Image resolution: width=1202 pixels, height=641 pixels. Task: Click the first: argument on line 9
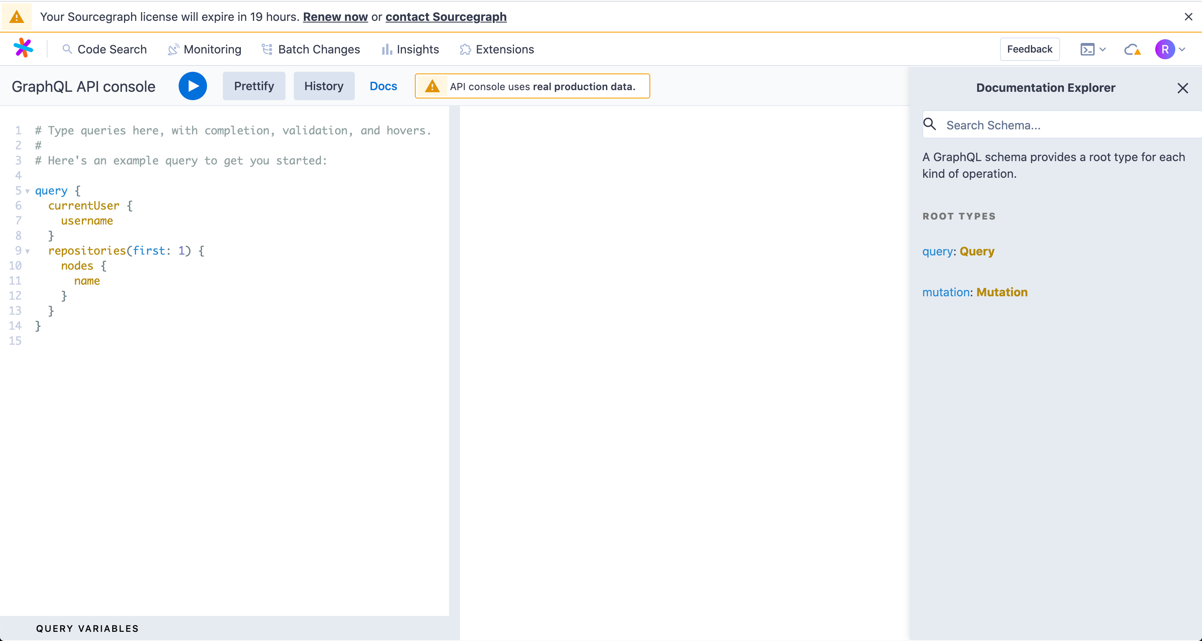click(152, 251)
